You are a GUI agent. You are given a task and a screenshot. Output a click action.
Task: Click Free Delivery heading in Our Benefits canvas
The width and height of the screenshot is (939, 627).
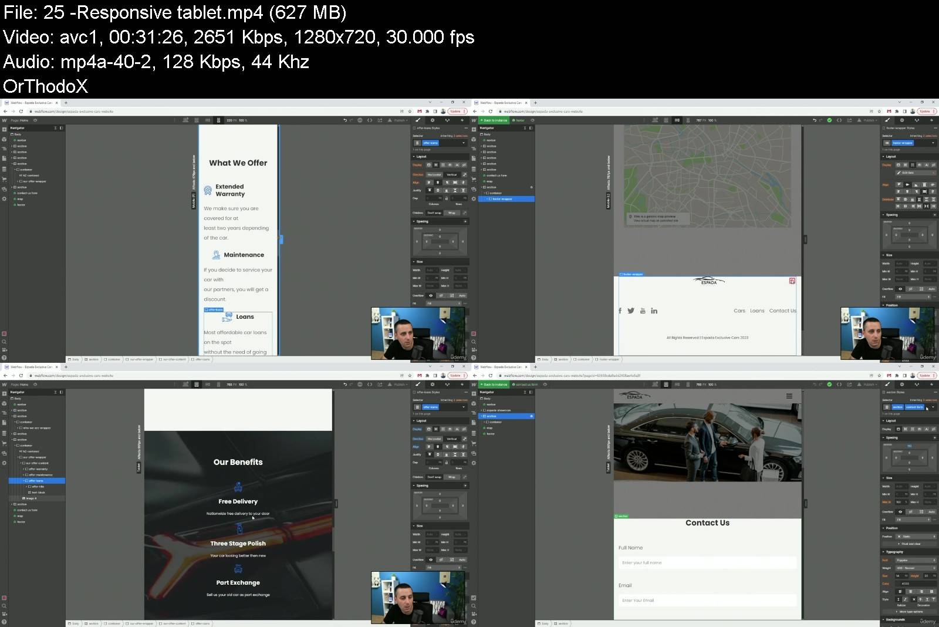[x=238, y=501]
